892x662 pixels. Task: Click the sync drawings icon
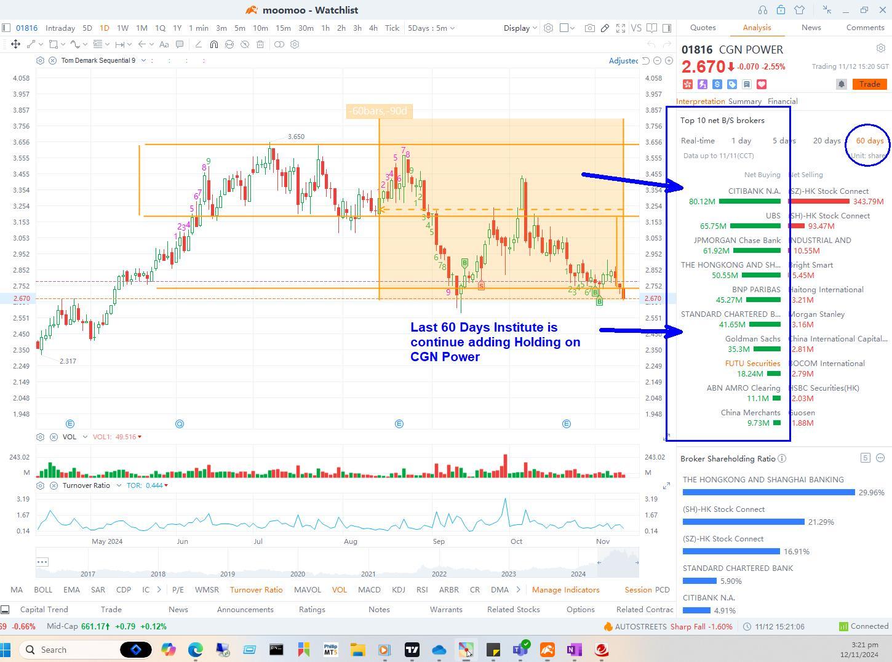pyautogui.click(x=229, y=44)
